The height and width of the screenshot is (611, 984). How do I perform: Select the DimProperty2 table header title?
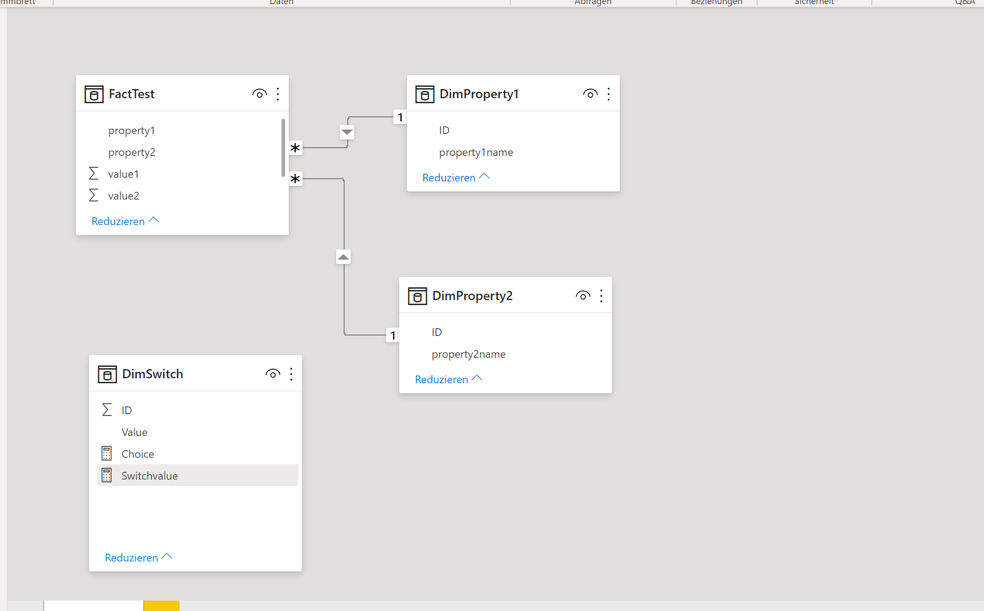(472, 296)
